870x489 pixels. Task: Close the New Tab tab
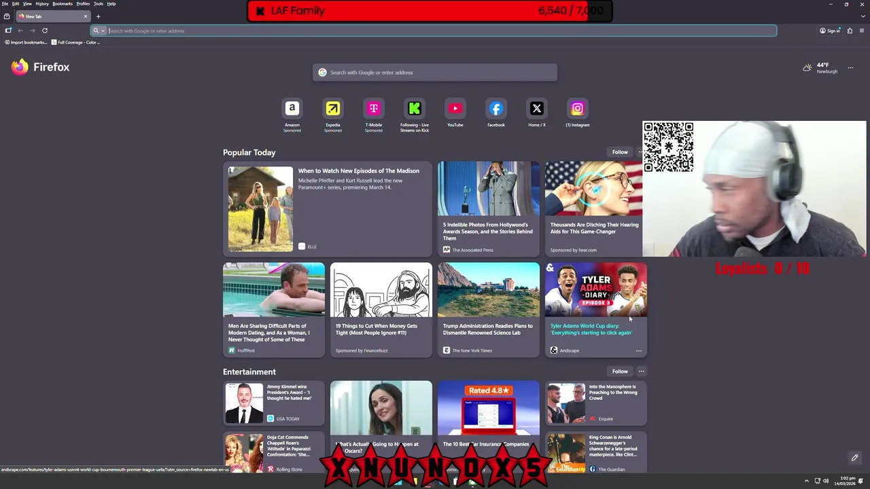coord(86,16)
